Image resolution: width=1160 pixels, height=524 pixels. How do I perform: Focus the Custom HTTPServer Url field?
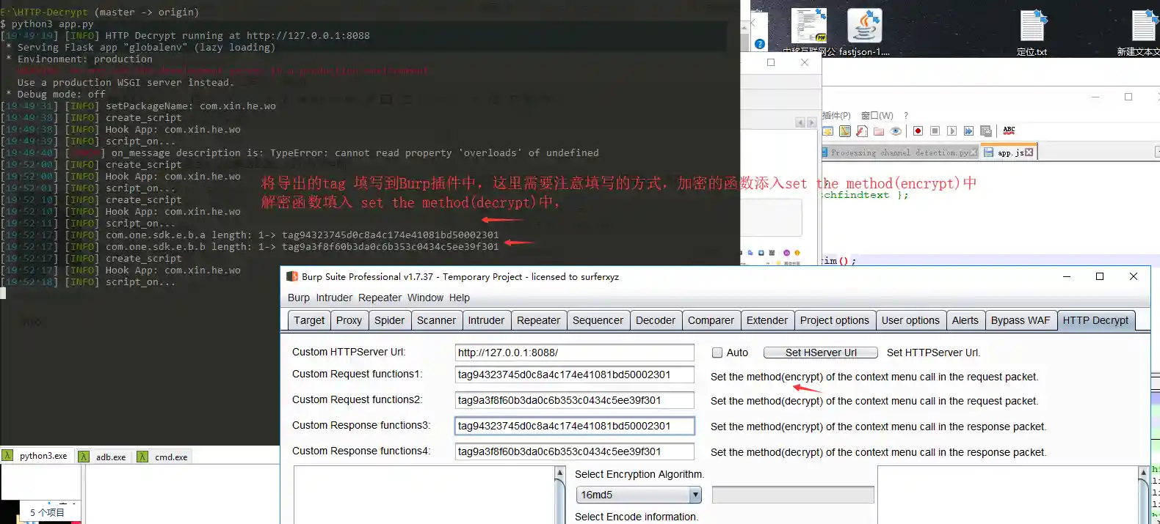(x=574, y=353)
